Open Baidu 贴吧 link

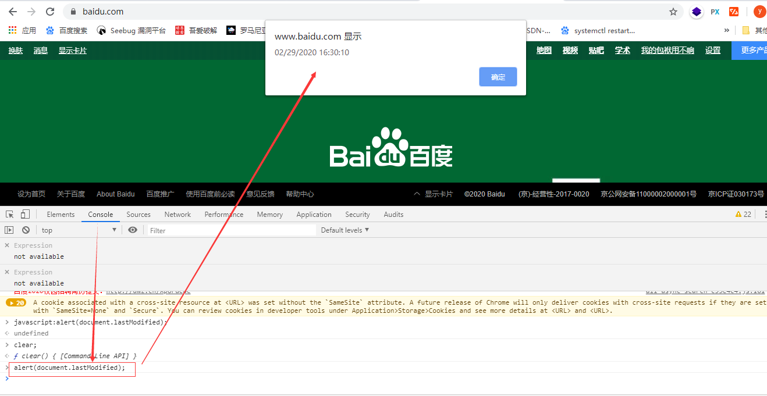[x=596, y=51]
